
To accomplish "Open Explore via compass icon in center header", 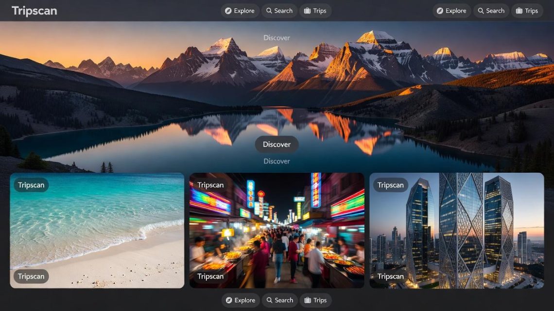I will (x=228, y=11).
